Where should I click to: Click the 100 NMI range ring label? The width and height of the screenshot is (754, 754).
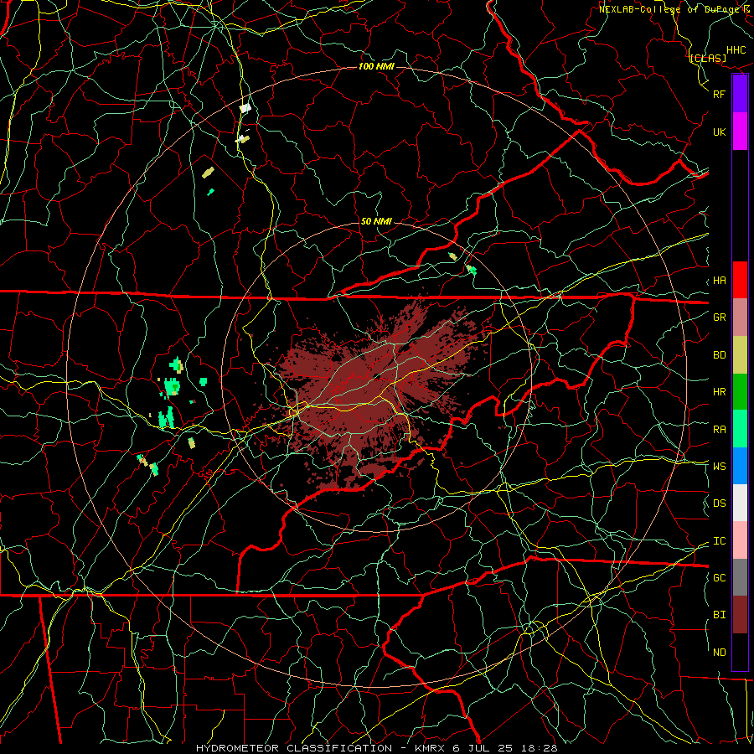[376, 66]
